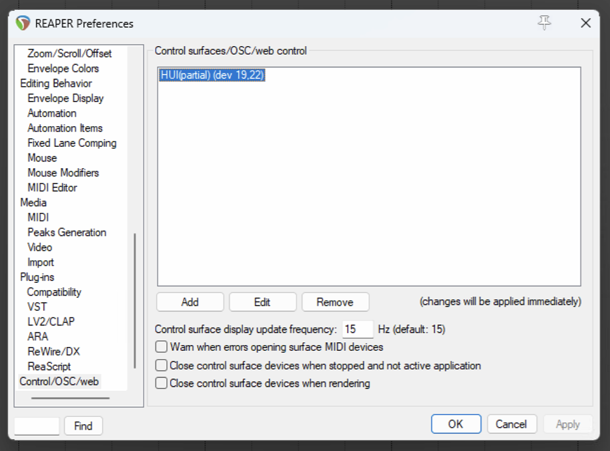Pin the REAPER Preferences window

pyautogui.click(x=544, y=23)
